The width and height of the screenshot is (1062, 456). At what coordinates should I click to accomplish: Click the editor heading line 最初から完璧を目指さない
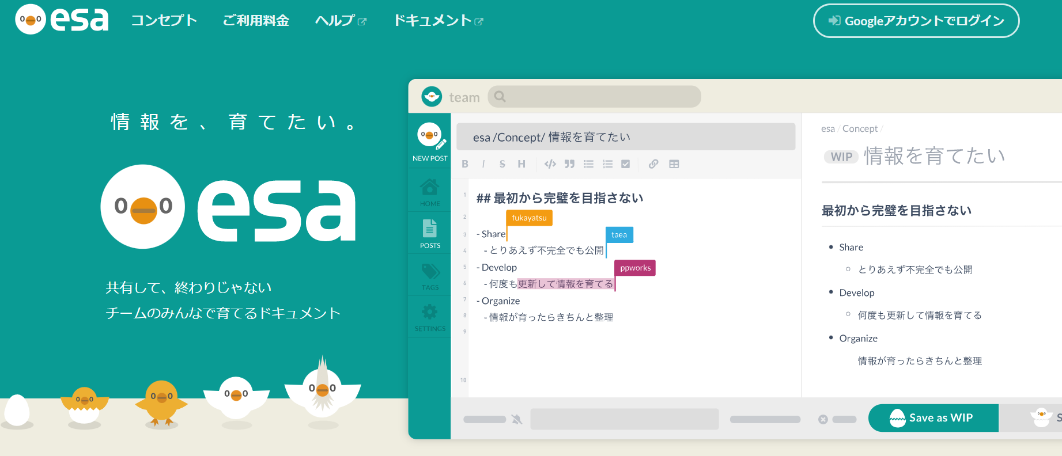point(560,198)
